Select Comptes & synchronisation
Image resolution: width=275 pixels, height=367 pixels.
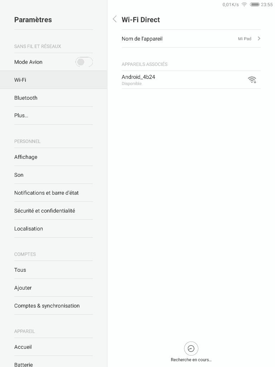54,306
